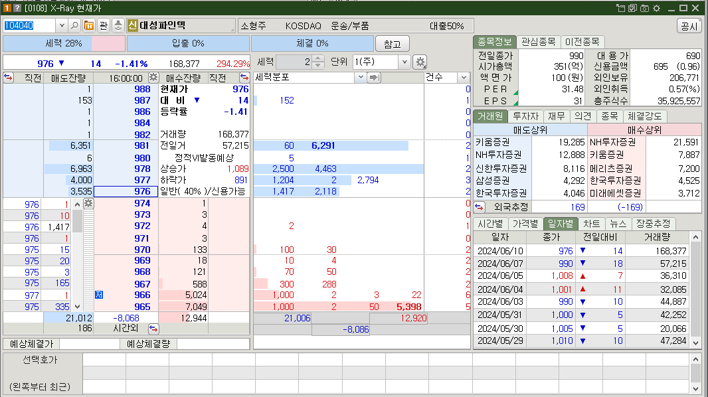Image resolution: width=708 pixels, height=397 pixels.
Task: Click the green corner marker next to PER
Action: pyautogui.click(x=515, y=92)
